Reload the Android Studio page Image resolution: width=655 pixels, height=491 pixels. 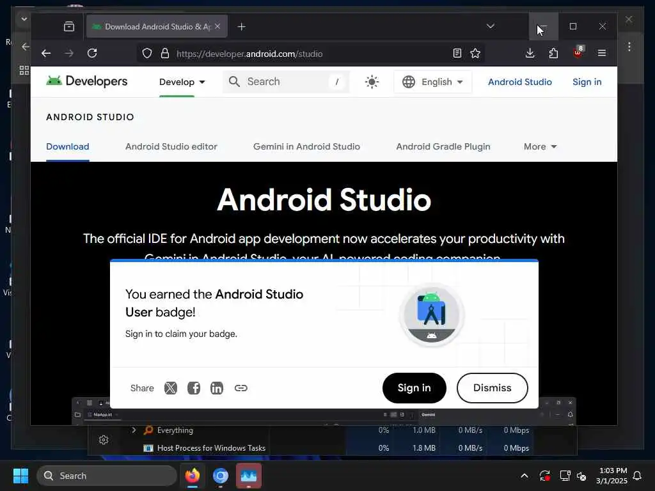(92, 54)
